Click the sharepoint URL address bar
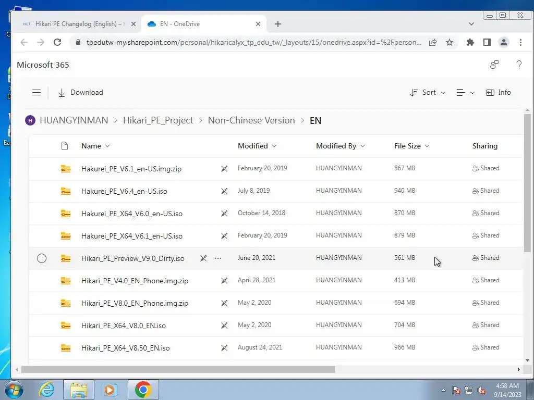Viewport: 534px width, 400px height. 254,42
